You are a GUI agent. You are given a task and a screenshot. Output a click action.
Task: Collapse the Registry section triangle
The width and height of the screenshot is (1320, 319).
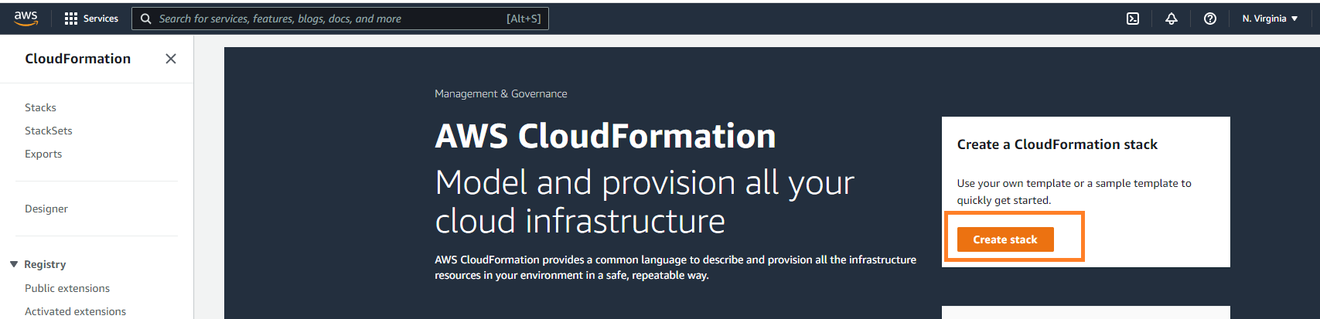(14, 264)
